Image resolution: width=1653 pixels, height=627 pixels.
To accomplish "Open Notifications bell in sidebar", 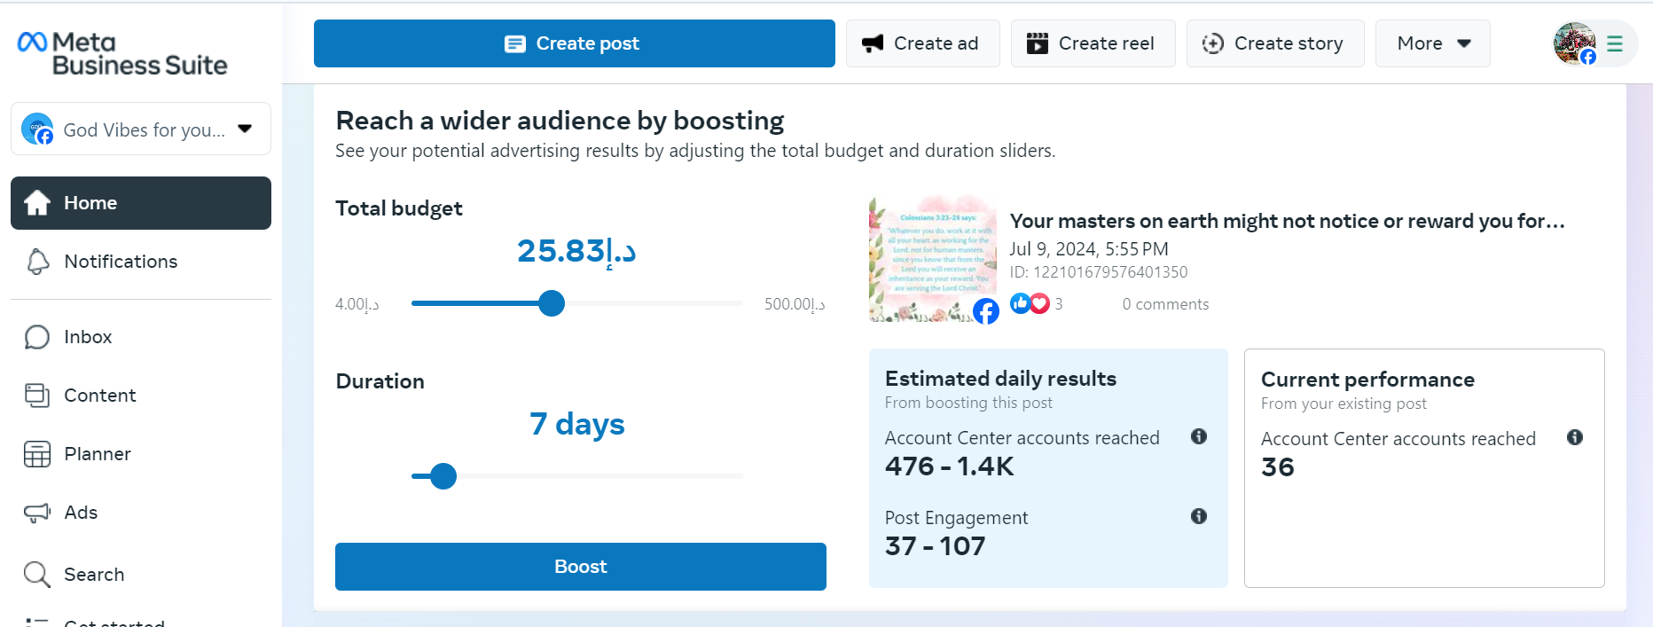I will coord(37,262).
